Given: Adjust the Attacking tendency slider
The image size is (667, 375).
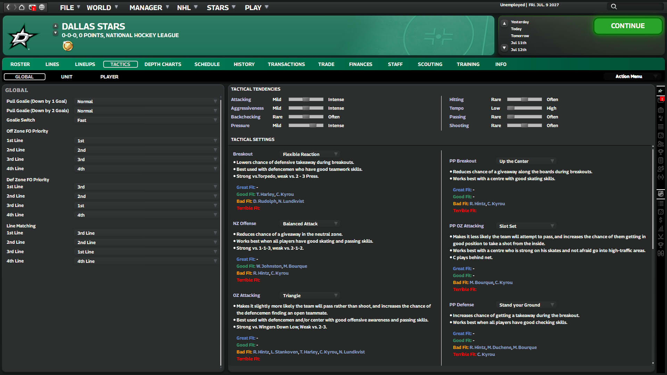Looking at the screenshot, I should pyautogui.click(x=306, y=100).
